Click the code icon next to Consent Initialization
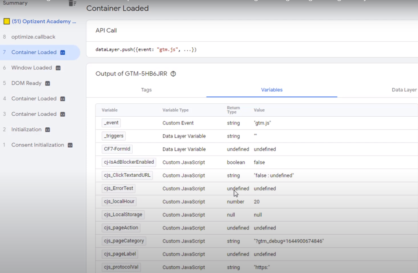418x273 pixels. (70, 145)
